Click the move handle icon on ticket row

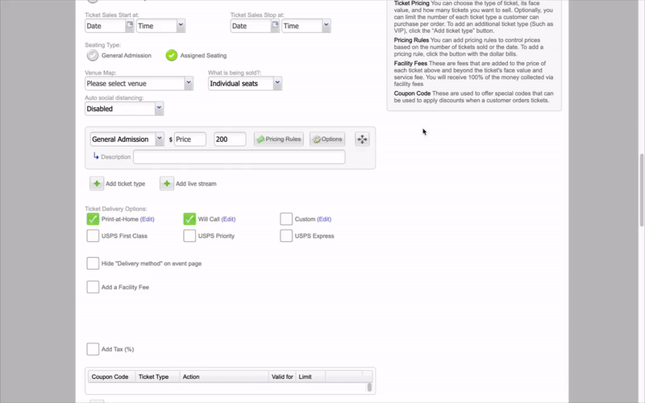(362, 139)
